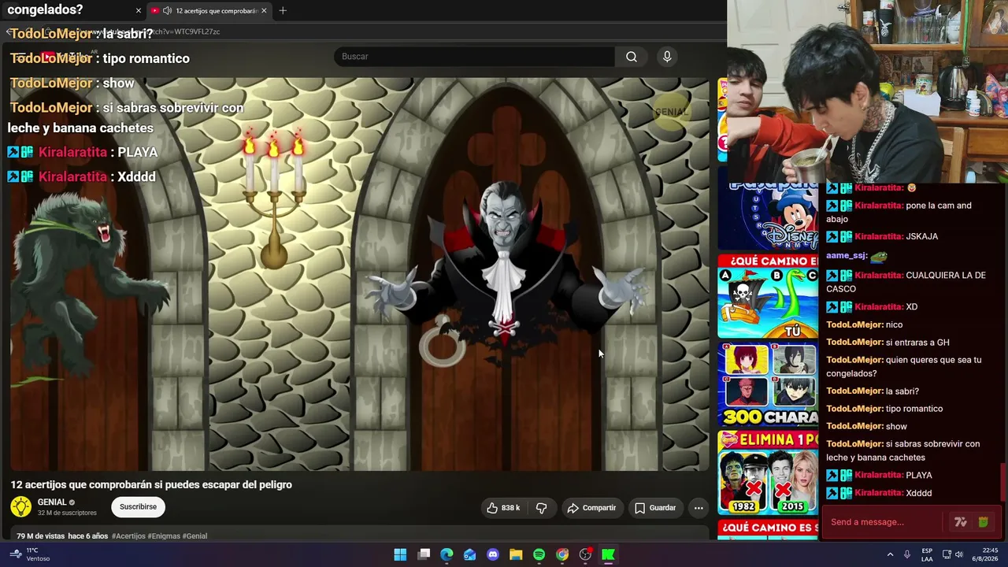This screenshot has width=1008, height=567.
Task: Open Outlook mail from the taskbar
Action: [470, 554]
